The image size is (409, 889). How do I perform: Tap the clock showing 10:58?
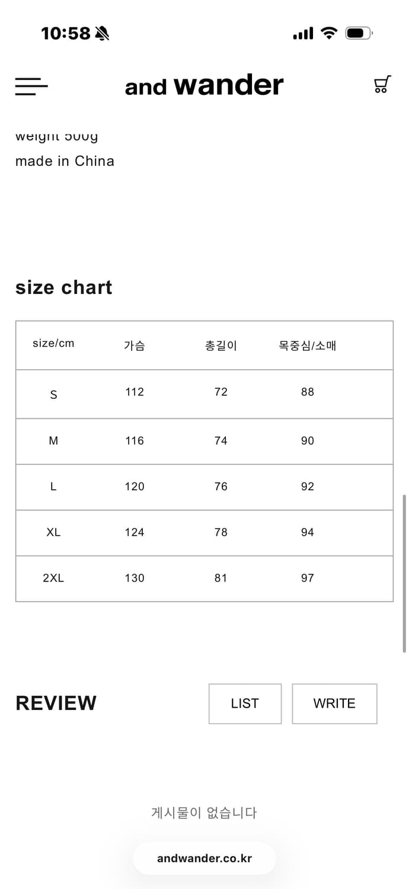(x=67, y=34)
